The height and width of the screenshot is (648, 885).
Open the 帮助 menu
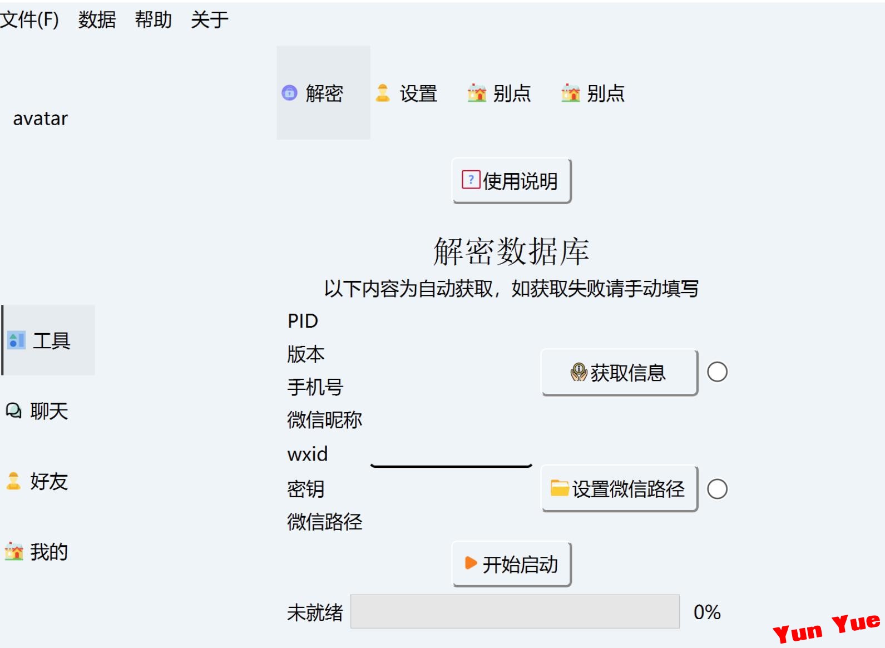[x=154, y=19]
